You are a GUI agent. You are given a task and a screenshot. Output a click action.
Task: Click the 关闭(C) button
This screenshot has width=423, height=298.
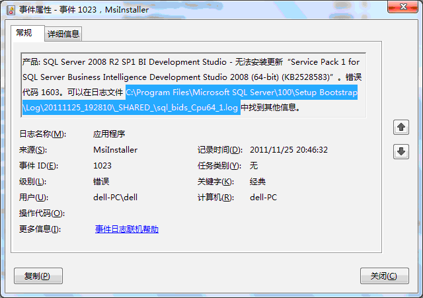tap(385, 276)
